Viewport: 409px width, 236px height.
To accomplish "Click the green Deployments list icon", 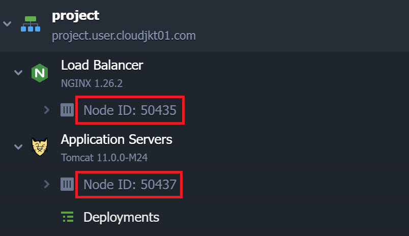I will click(67, 217).
